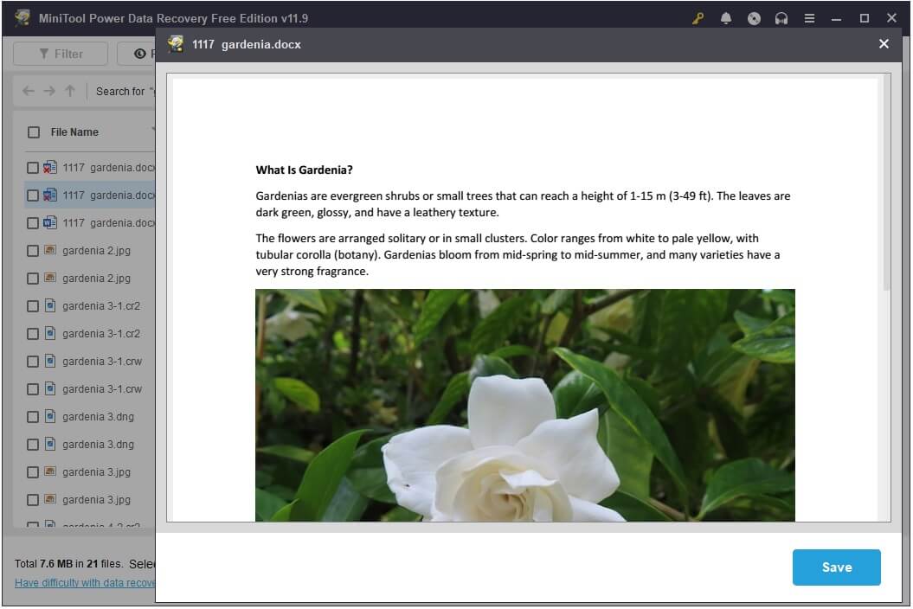Click the preview pane vertical scrollbar
This screenshot has height=609, width=913.
coord(887,183)
